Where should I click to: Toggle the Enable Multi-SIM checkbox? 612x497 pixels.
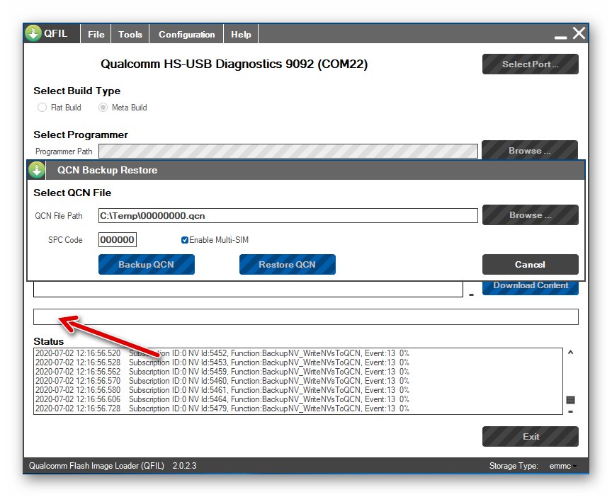[185, 240]
